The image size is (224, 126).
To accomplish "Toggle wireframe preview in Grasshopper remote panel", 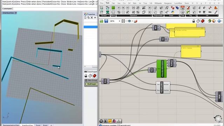I will [x=90, y=76].
